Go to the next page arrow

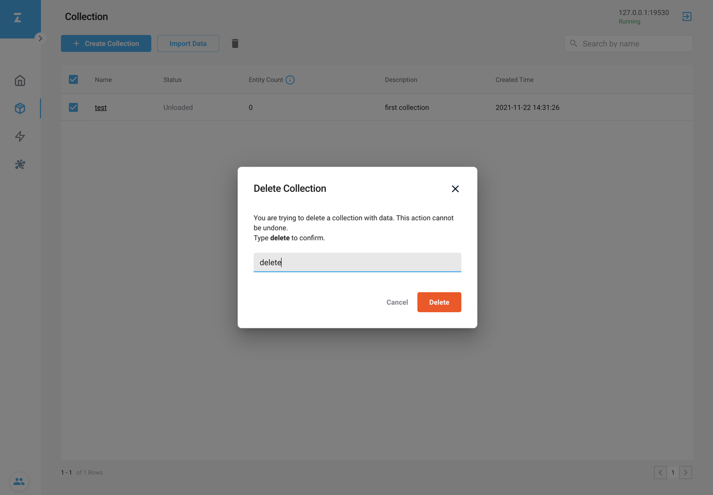click(x=686, y=473)
